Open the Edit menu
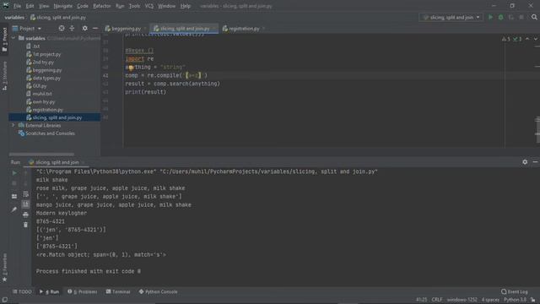This screenshot has height=304, width=540. (30, 6)
